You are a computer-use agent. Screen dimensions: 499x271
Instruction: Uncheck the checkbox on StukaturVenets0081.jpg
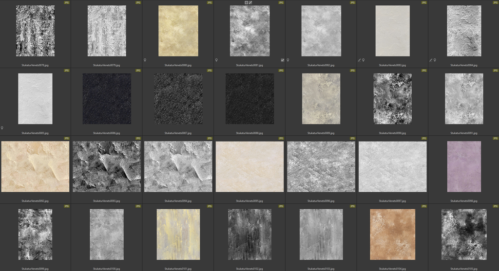pyautogui.click(x=283, y=60)
